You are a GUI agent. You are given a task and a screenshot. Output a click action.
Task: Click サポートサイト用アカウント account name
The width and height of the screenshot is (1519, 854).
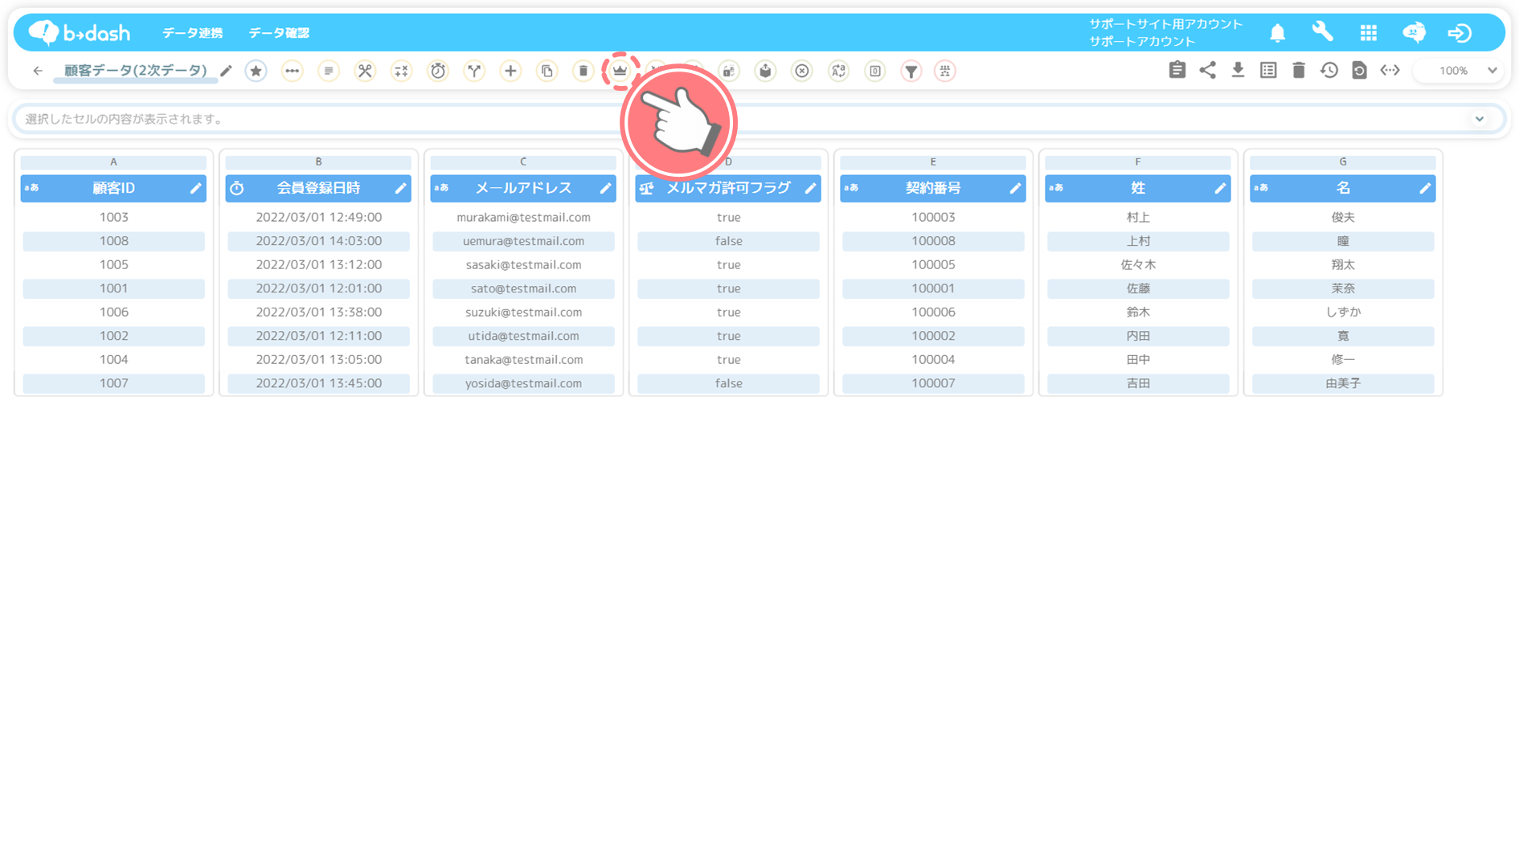coord(1165,24)
